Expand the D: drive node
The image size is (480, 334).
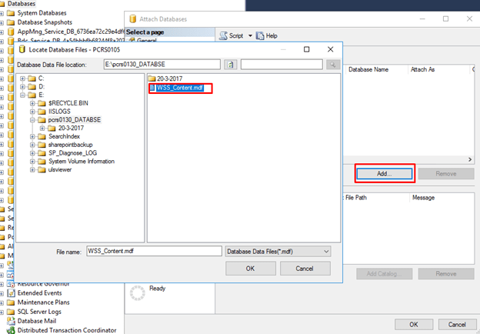[24, 87]
